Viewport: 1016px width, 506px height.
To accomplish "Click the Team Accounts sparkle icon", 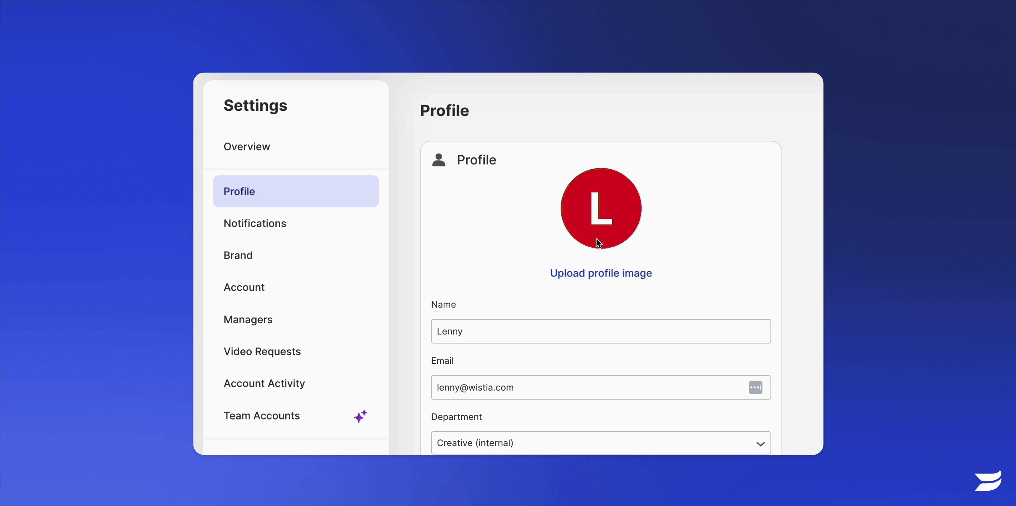I will [x=360, y=416].
